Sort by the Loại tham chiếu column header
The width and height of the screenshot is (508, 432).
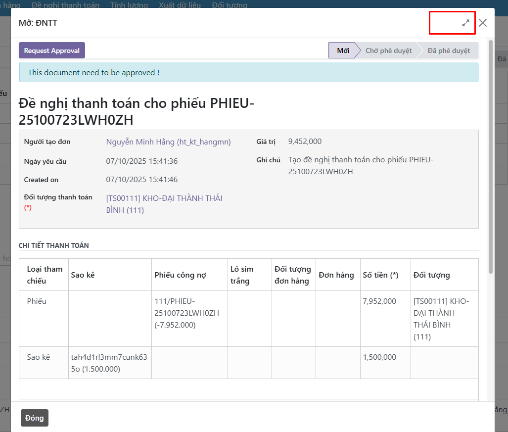tap(45, 275)
